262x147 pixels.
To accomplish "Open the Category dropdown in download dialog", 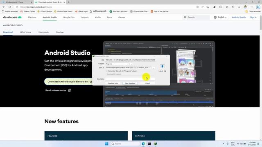I will pos(117,64).
